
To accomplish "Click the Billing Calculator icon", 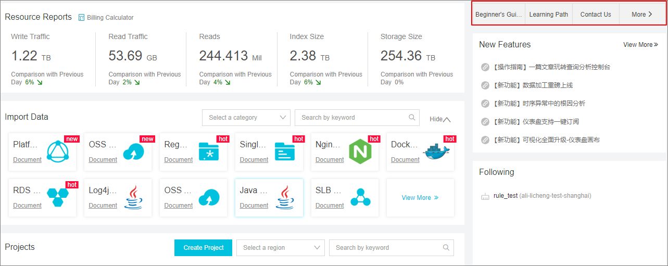I will pyautogui.click(x=81, y=18).
